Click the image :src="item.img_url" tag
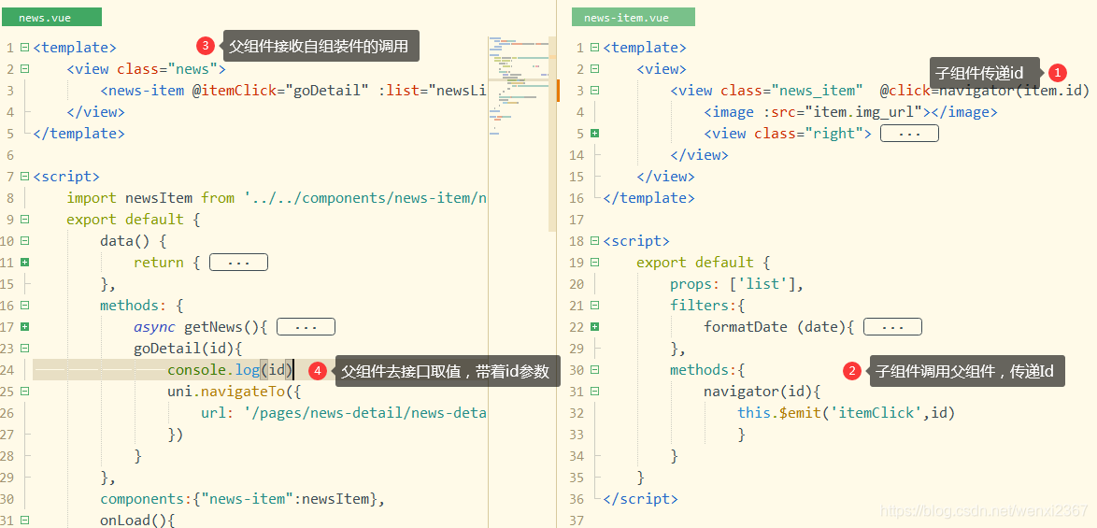Viewport: 1097px width, 528px height. click(850, 112)
